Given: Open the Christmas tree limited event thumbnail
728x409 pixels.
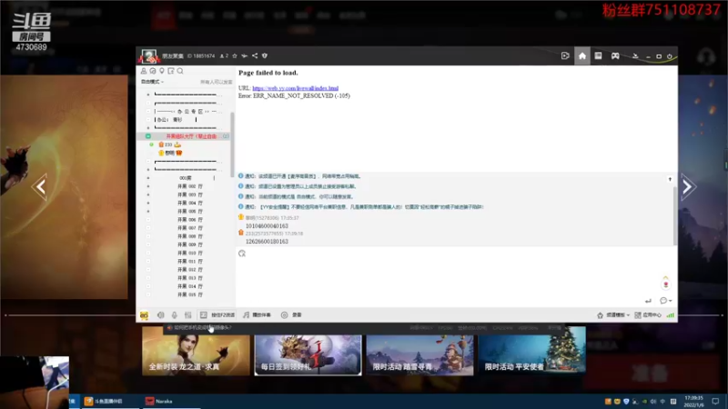Looking at the screenshot, I should pyautogui.click(x=532, y=351).
